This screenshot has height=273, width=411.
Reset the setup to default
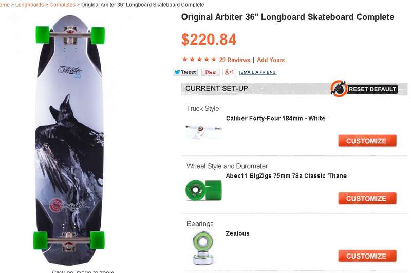(x=372, y=89)
